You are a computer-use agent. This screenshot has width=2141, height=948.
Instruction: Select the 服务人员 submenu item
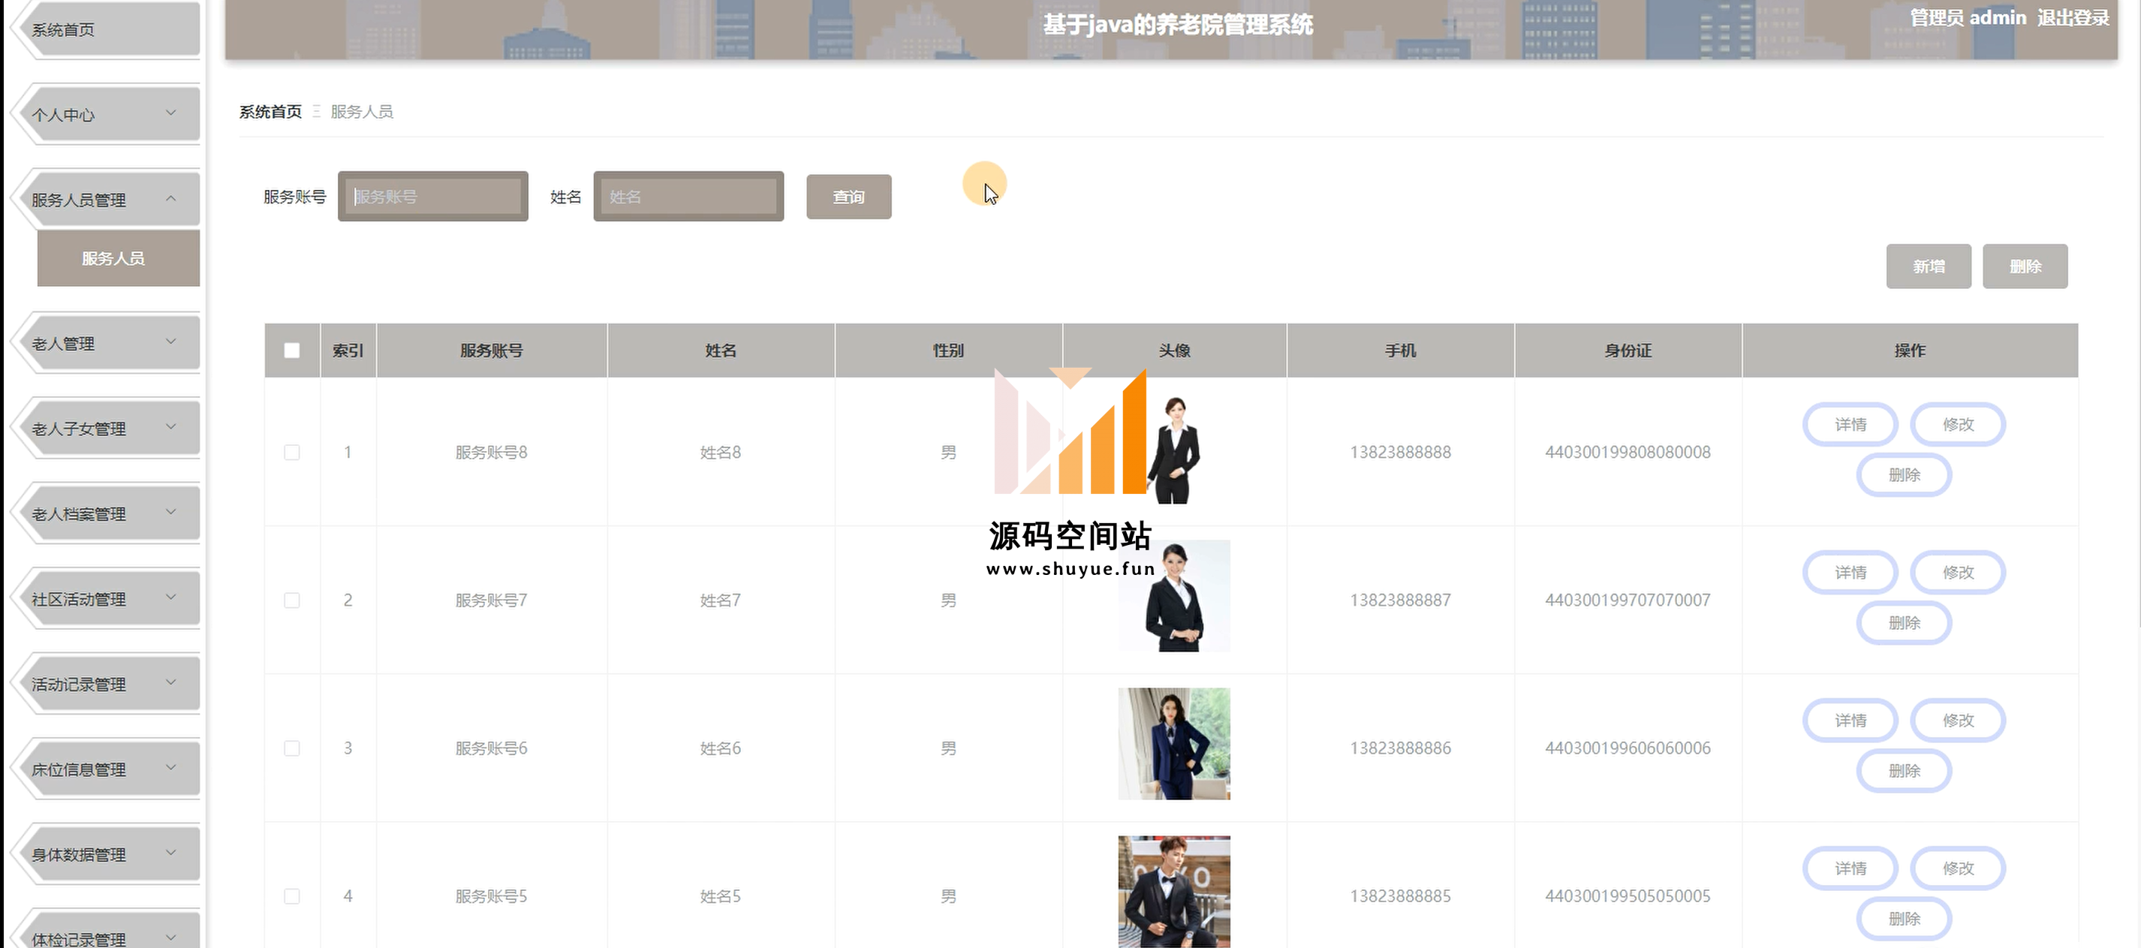(118, 258)
